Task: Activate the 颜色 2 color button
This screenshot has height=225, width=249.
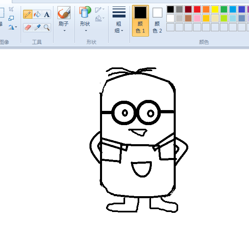Action: pos(157,21)
